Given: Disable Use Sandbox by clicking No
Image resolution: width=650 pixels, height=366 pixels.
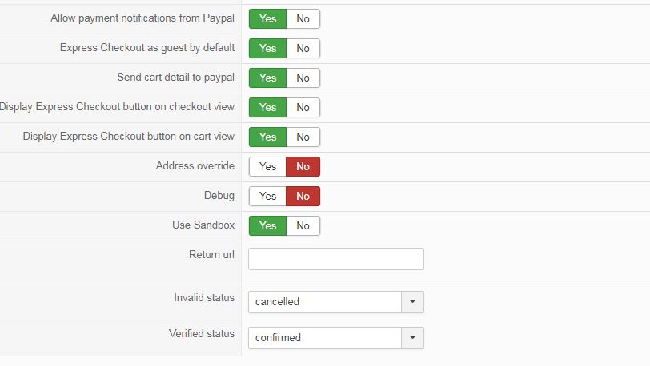Looking at the screenshot, I should (303, 225).
